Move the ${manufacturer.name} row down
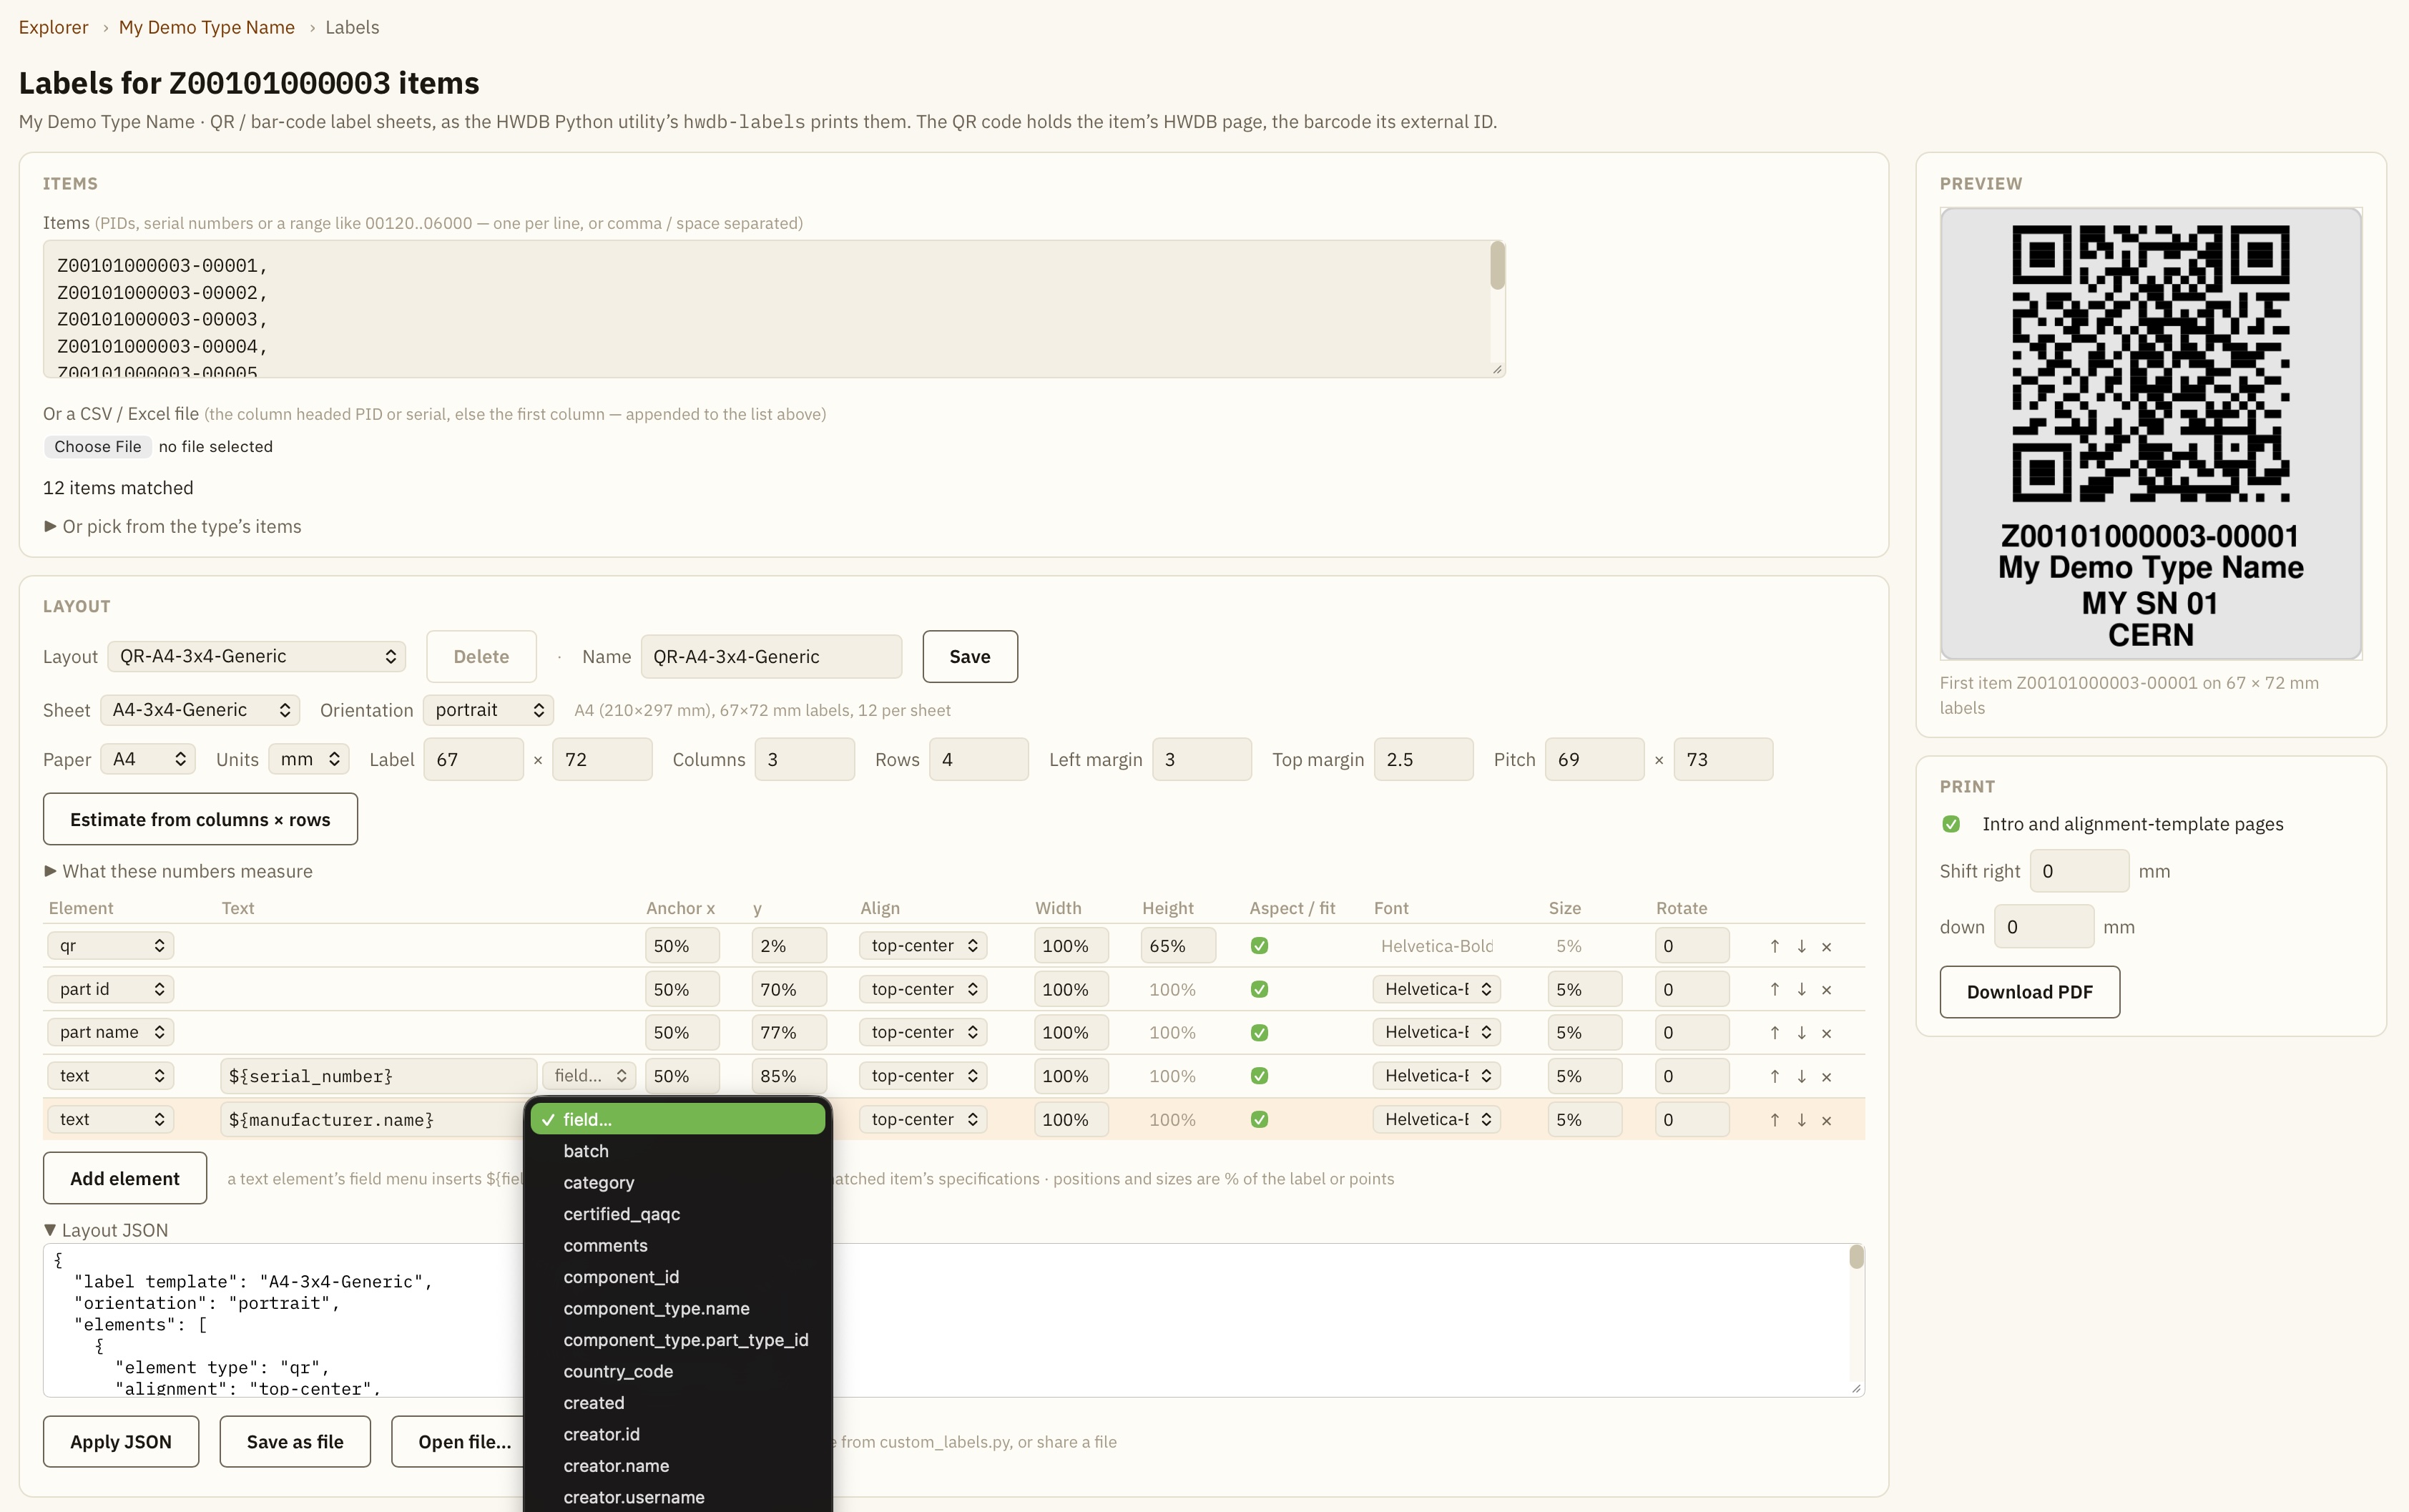The height and width of the screenshot is (1512, 2409). pos(1801,1120)
